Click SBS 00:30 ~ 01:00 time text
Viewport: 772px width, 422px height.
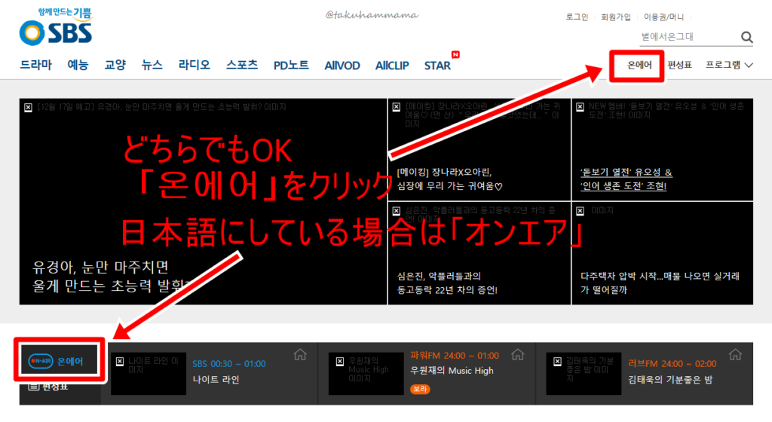click(x=229, y=364)
